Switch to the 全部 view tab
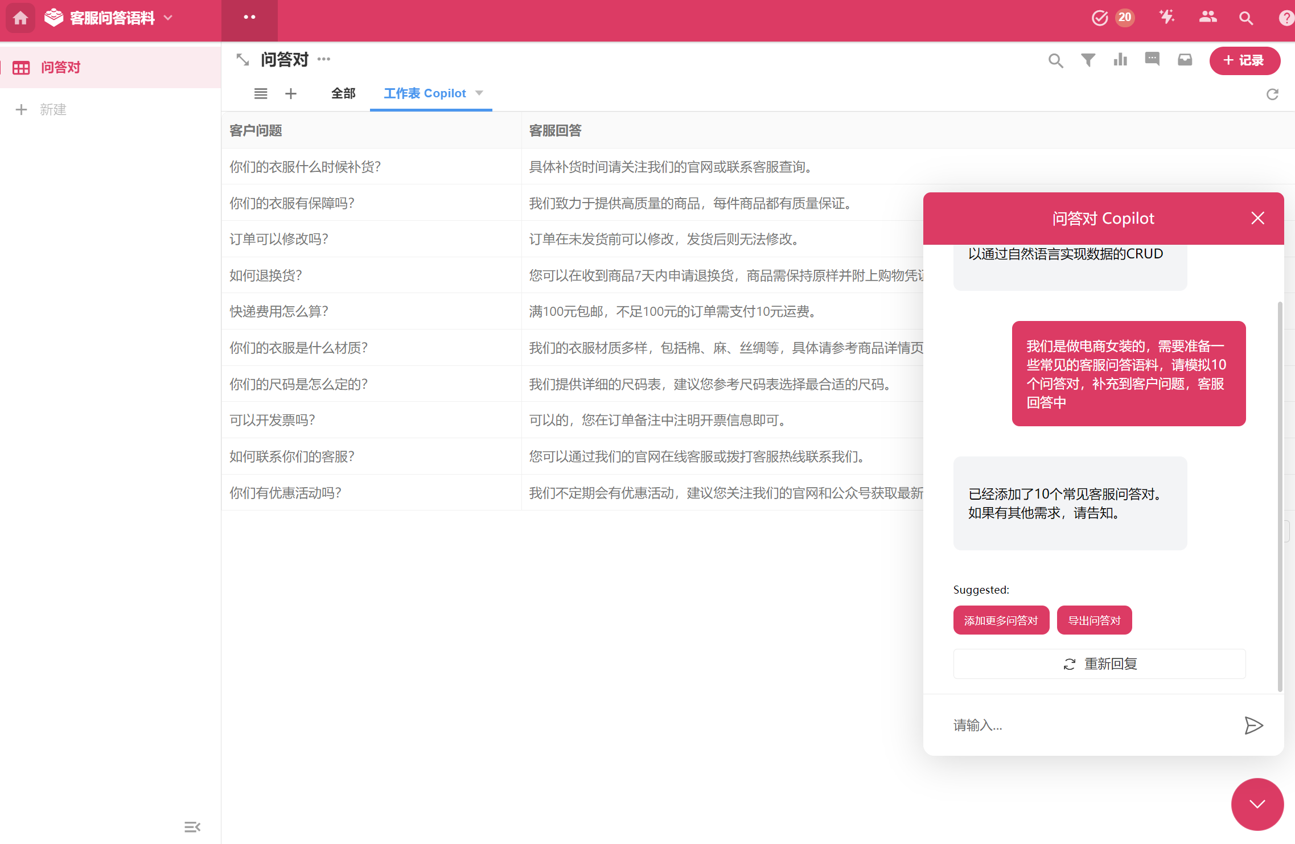Screen dimensions: 1295x844 pos(343,93)
